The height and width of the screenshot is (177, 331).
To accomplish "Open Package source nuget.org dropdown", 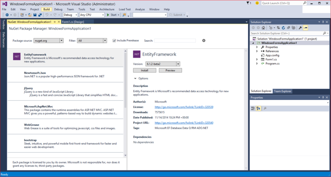I will (x=61, y=40).
